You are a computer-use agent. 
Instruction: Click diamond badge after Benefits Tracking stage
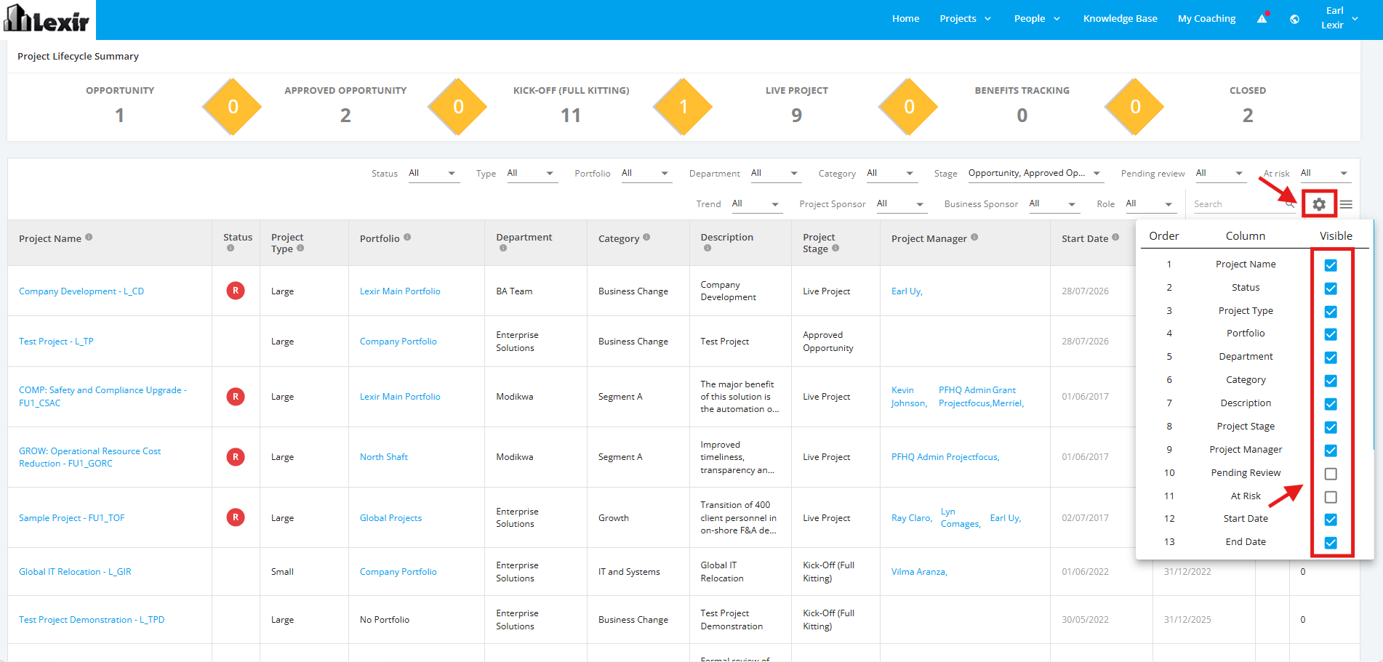pyautogui.click(x=1135, y=107)
